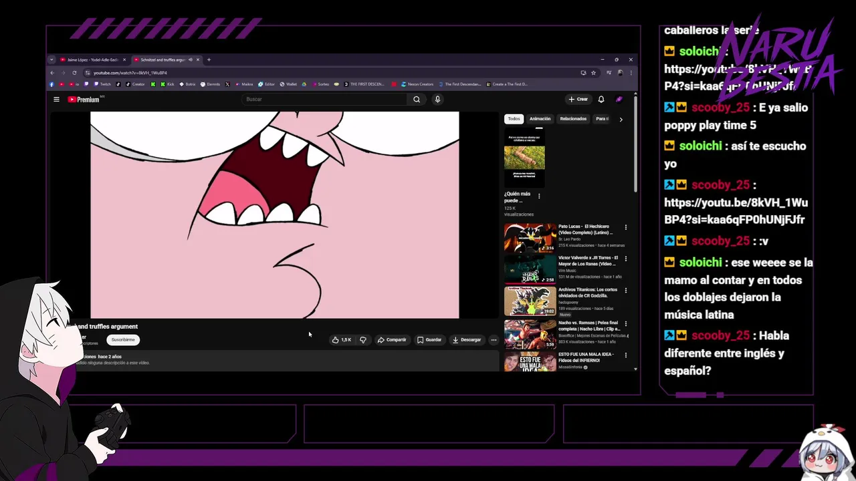
Task: Click in the Buscar search field
Action: click(324, 99)
